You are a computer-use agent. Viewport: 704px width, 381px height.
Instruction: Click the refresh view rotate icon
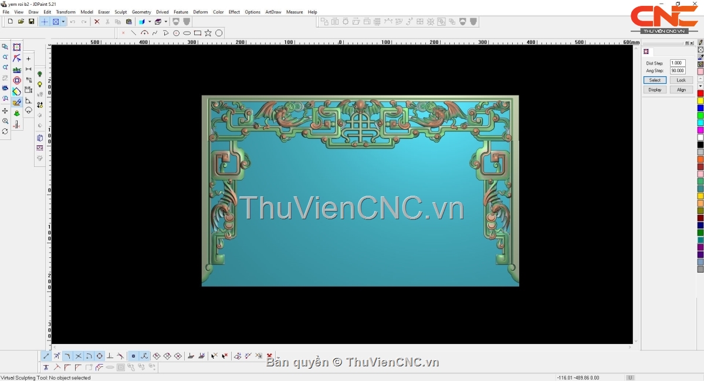pyautogui.click(x=5, y=131)
